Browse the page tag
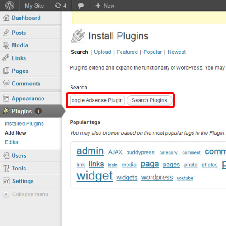 (x=150, y=164)
